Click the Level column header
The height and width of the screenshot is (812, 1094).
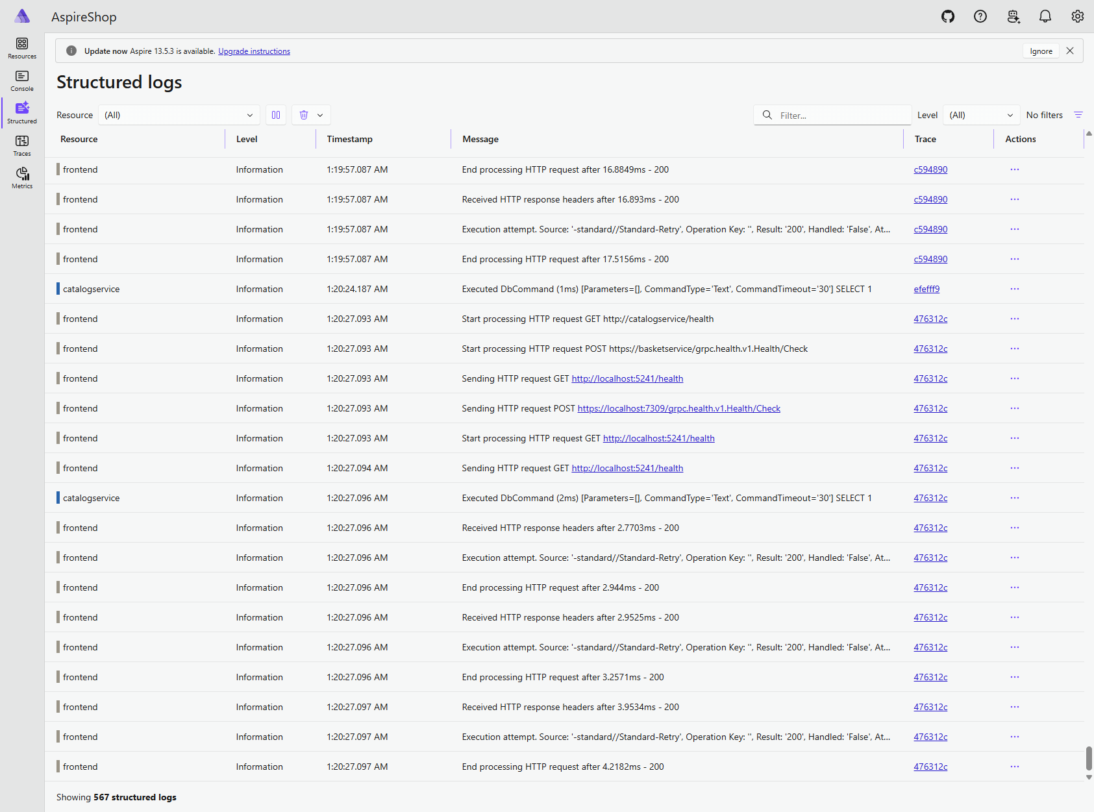pyautogui.click(x=247, y=139)
